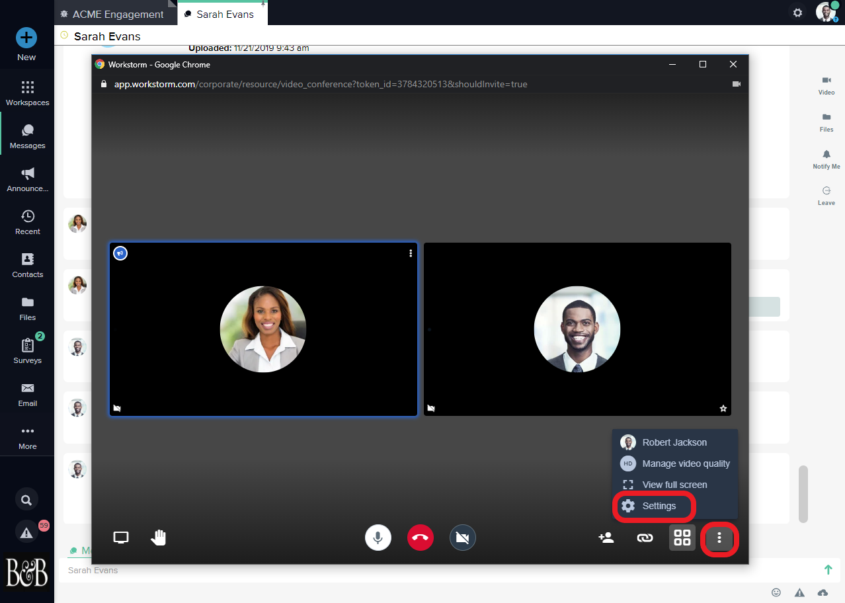The image size is (845, 603).
Task: Open Messages in the sidebar
Action: tap(27, 136)
